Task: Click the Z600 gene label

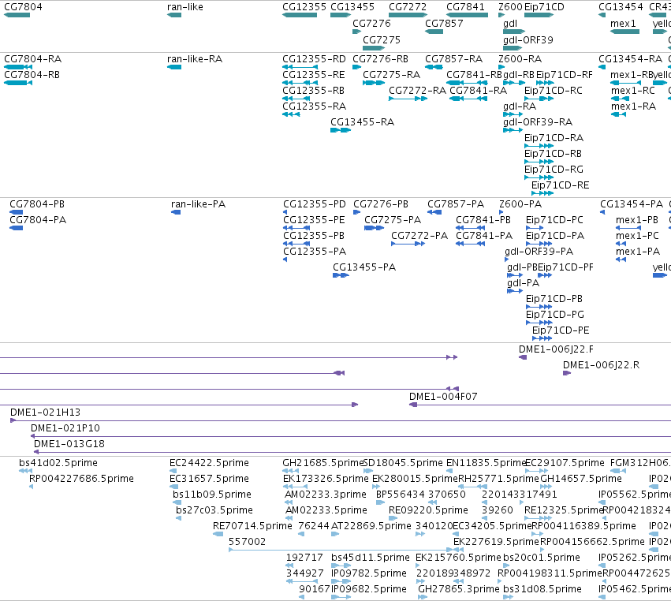Action: coord(510,7)
